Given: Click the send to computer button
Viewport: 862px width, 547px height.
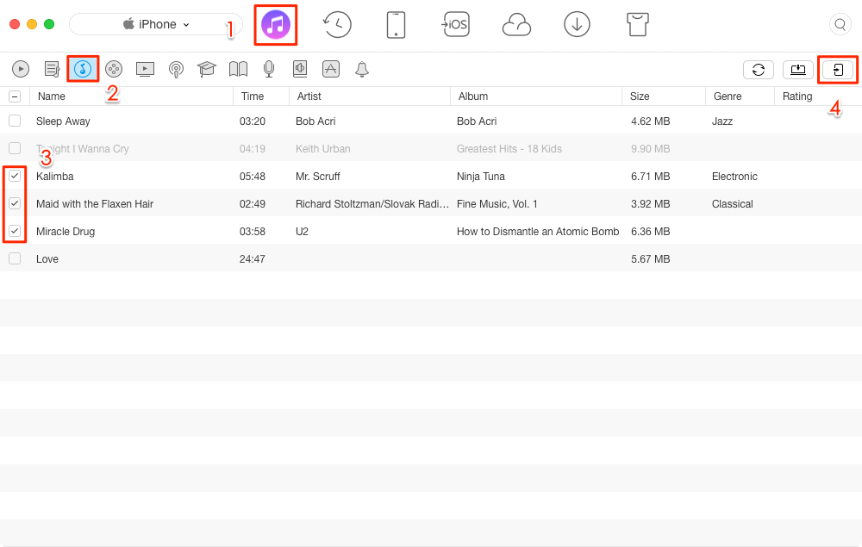Looking at the screenshot, I should pos(797,70).
